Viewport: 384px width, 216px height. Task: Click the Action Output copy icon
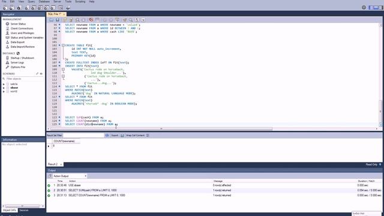pyautogui.click(x=50, y=176)
